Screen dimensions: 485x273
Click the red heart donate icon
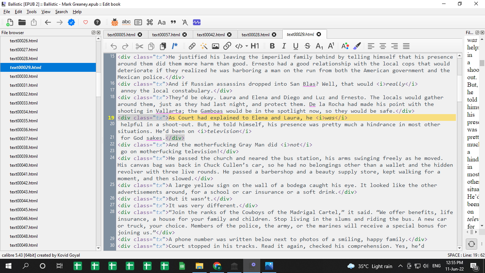[86, 22]
